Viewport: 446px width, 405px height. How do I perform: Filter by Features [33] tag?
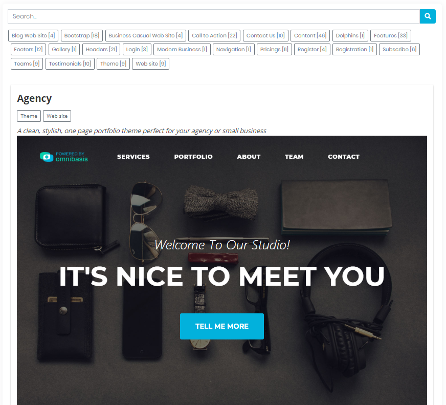[x=391, y=36]
